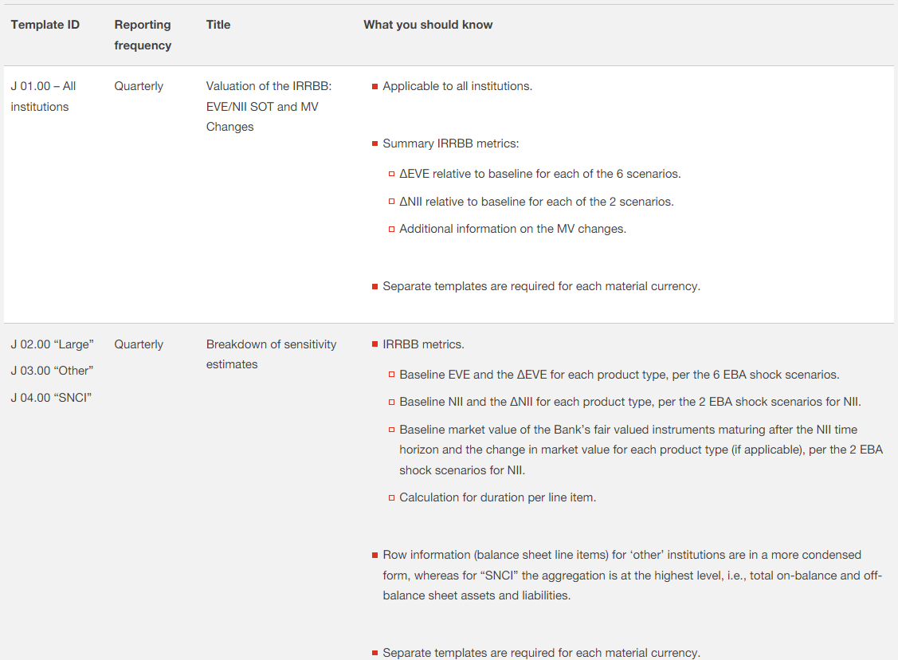
Task: Click the "Template ID" column header
Action: click(x=45, y=25)
